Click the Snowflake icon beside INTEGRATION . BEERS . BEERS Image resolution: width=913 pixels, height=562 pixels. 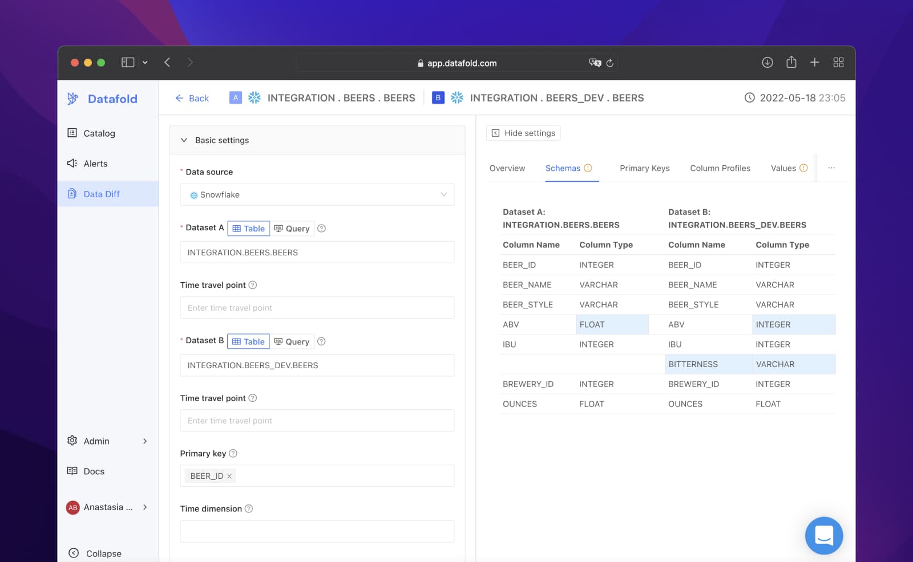254,97
